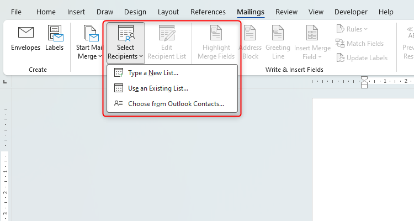Click the tab stop selector at ruler corner

[x=5, y=82]
